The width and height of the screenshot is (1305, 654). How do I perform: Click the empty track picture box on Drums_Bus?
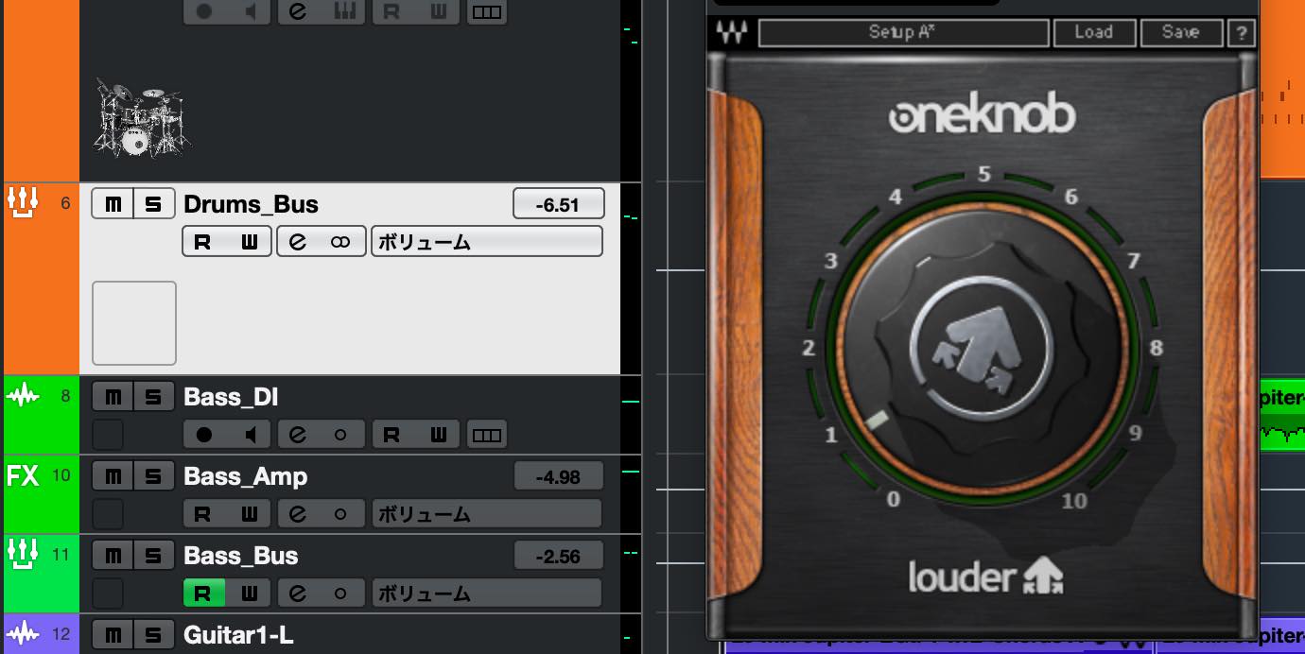click(134, 323)
